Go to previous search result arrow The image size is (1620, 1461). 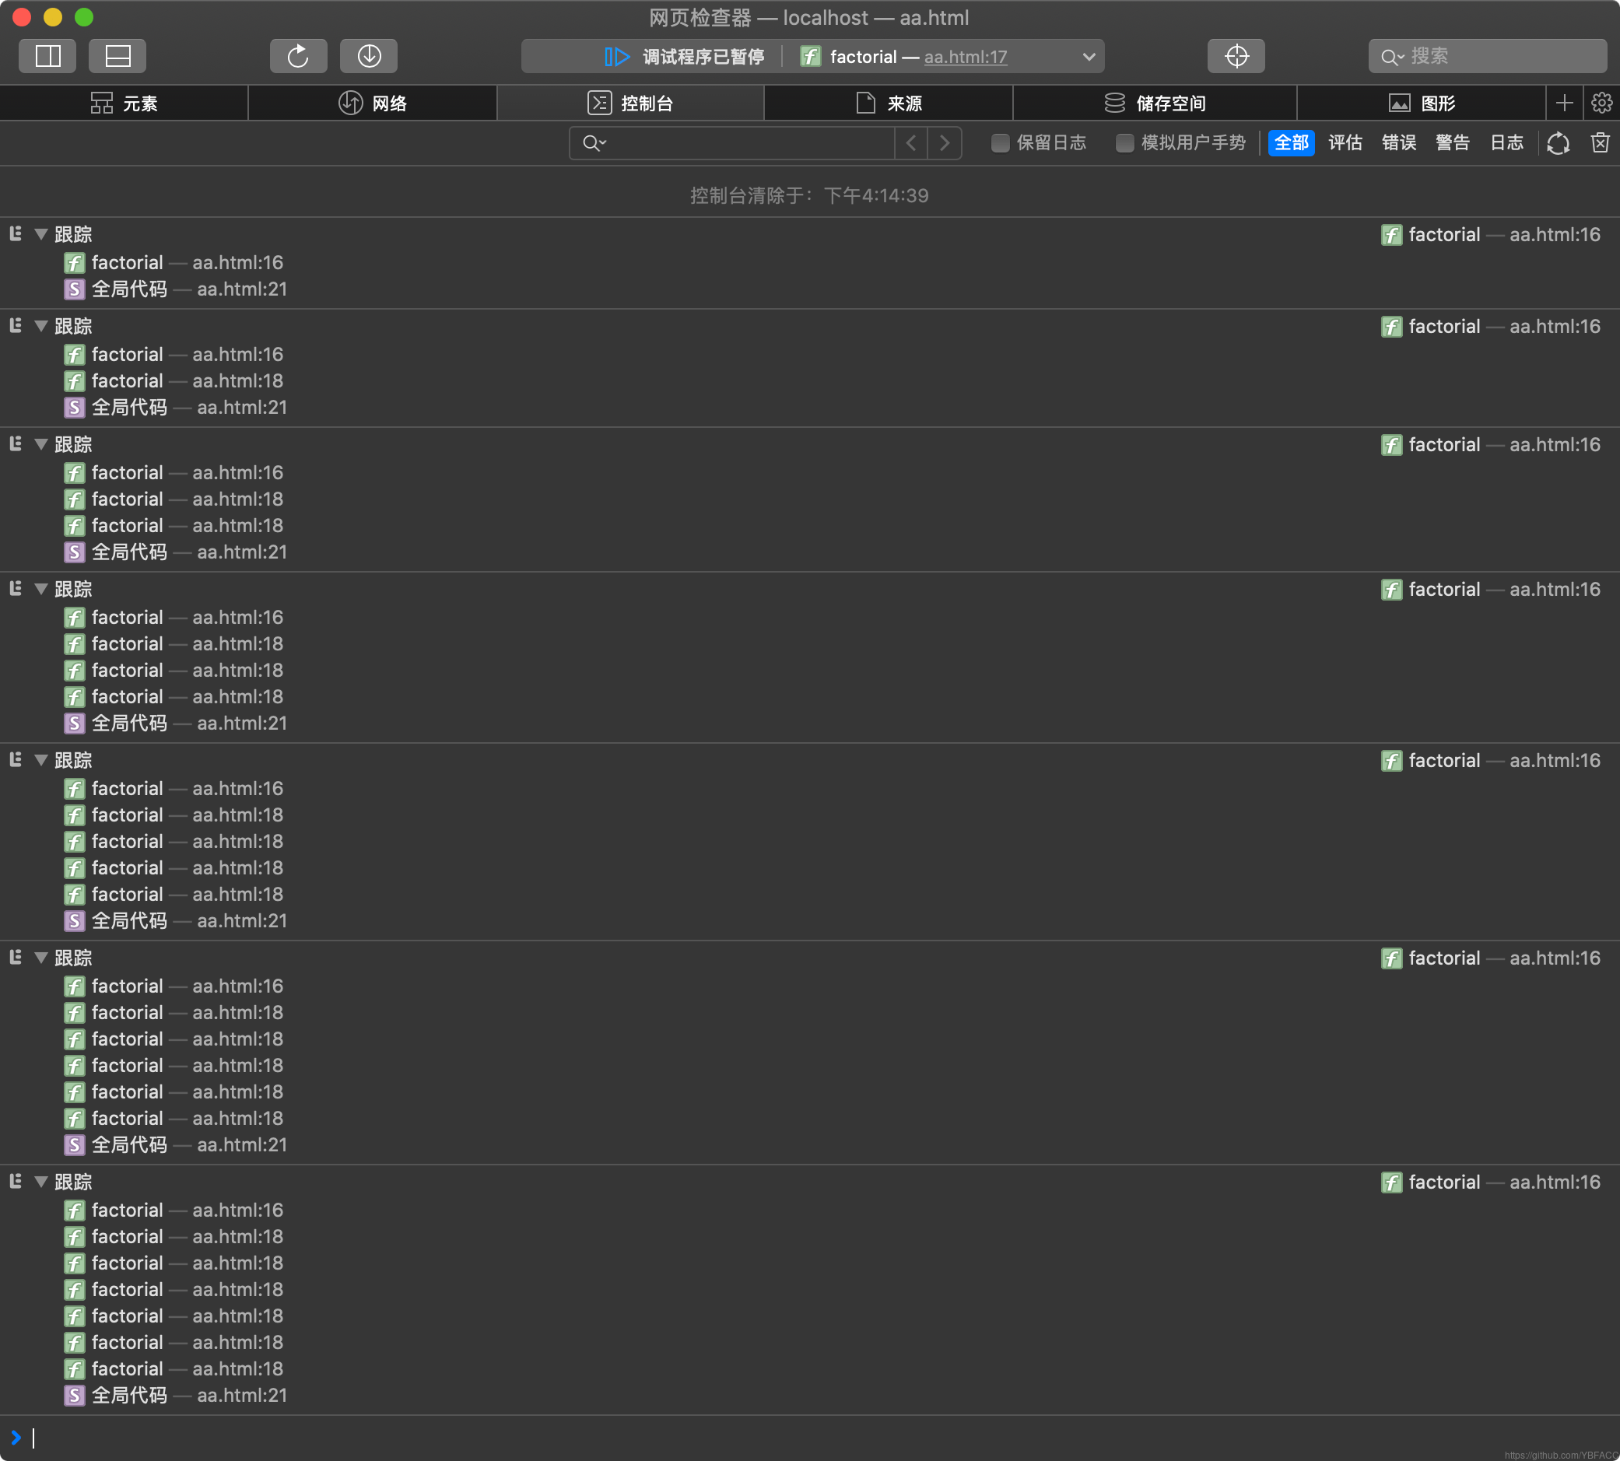tap(911, 143)
